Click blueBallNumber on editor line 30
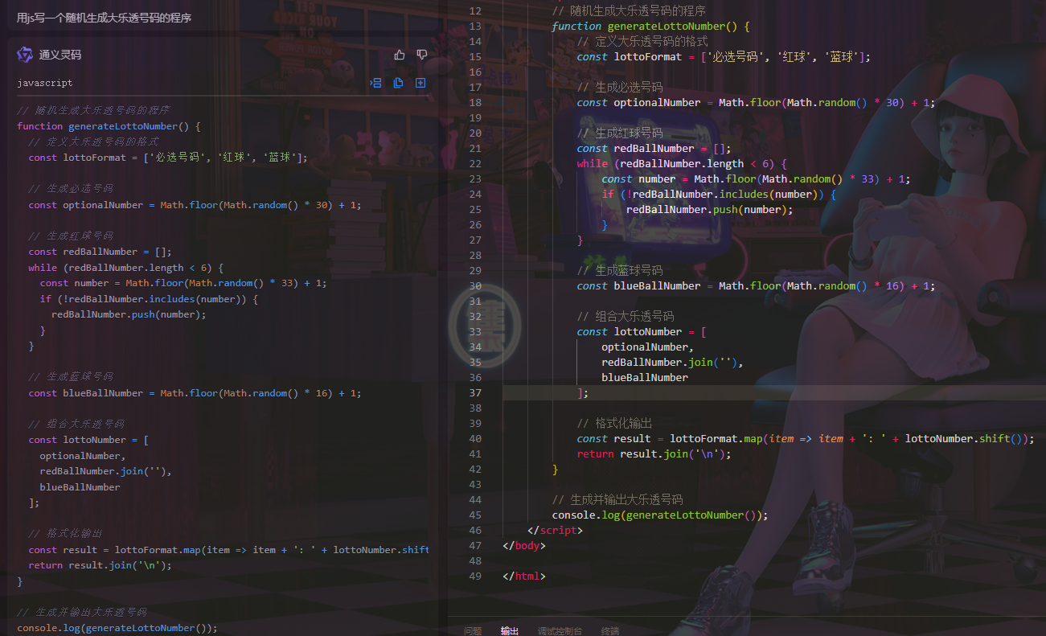 pos(657,285)
